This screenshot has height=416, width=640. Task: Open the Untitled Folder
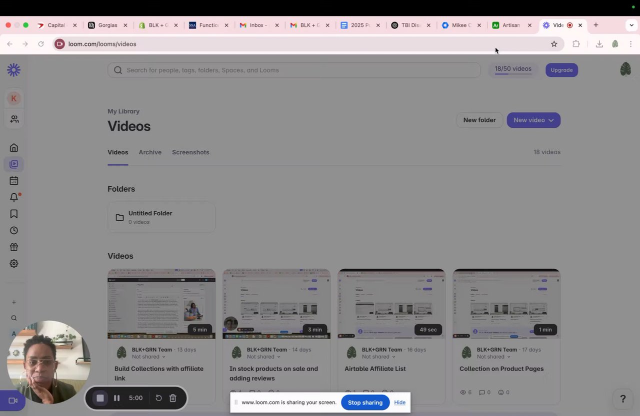pos(161,217)
